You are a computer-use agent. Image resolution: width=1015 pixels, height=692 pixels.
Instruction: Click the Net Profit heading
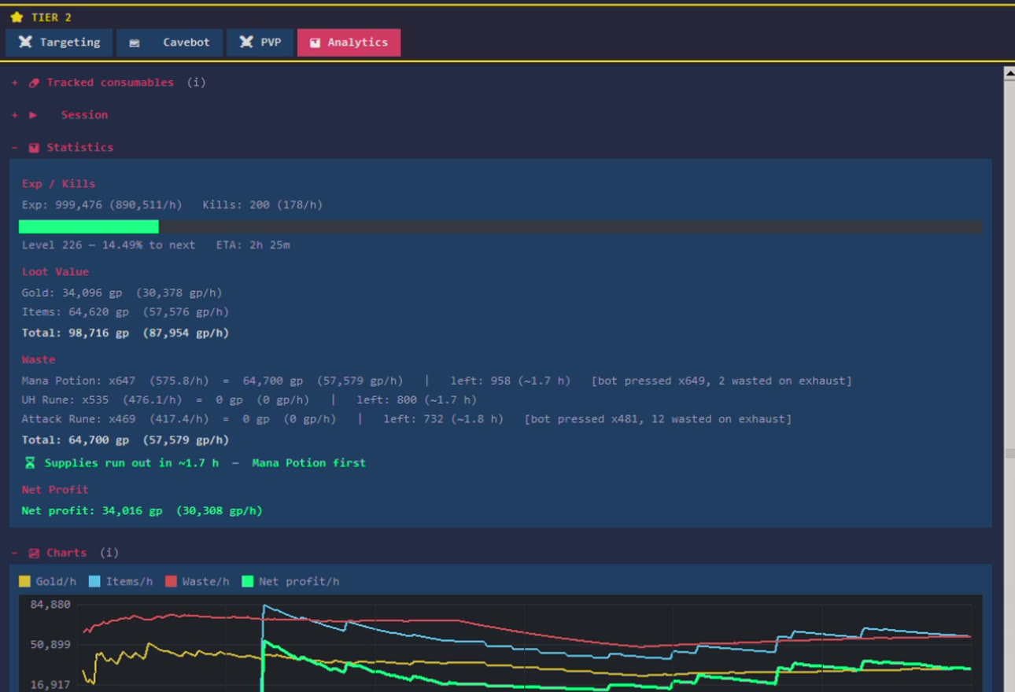point(55,490)
